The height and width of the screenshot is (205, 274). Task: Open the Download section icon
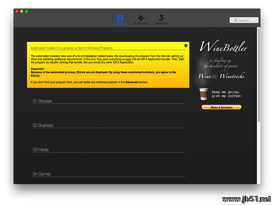click(120, 18)
